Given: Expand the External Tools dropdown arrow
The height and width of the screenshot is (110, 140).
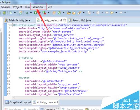Looking at the screenshot, I should [x=48, y=13].
